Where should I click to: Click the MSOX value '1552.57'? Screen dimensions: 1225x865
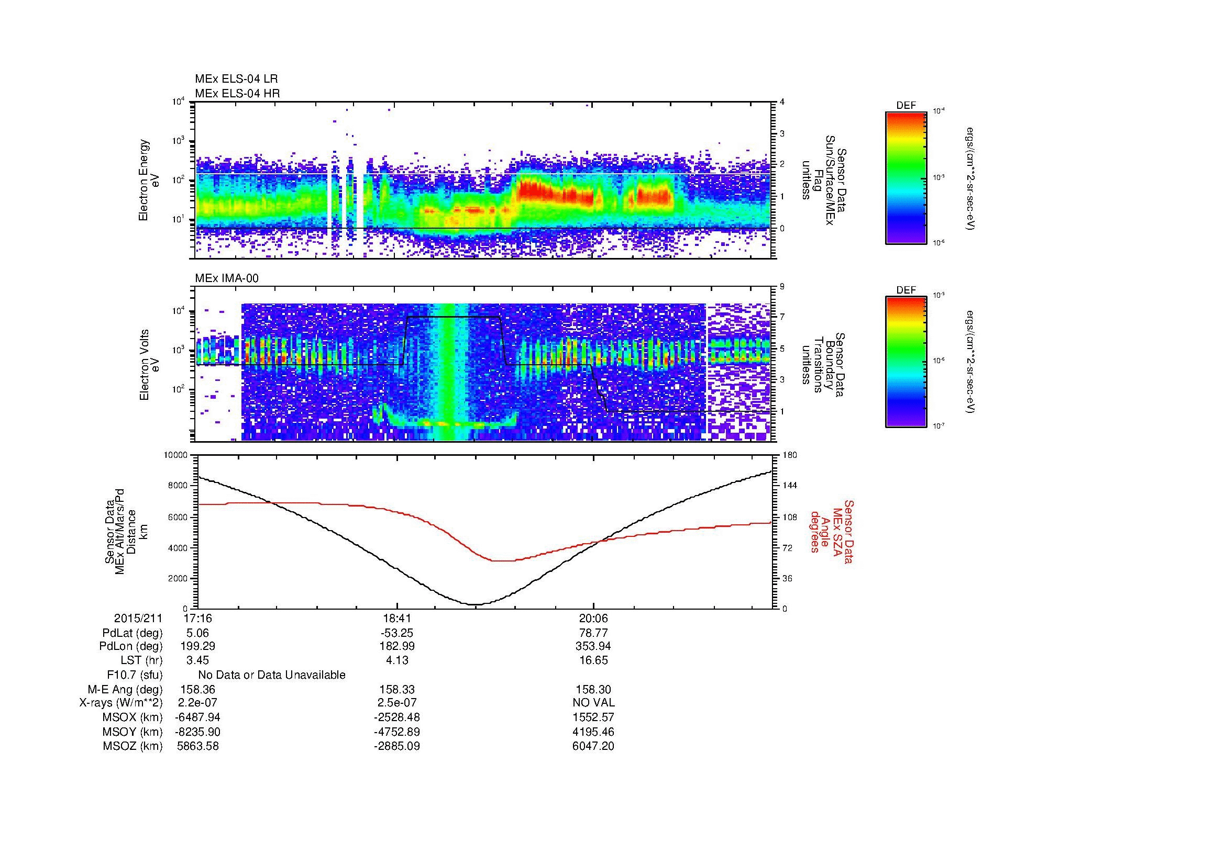click(593, 717)
